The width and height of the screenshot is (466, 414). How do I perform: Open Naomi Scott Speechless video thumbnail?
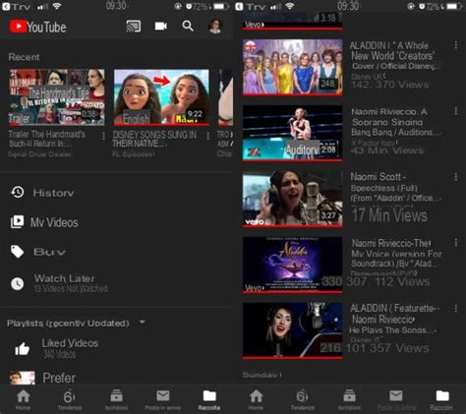point(293,199)
